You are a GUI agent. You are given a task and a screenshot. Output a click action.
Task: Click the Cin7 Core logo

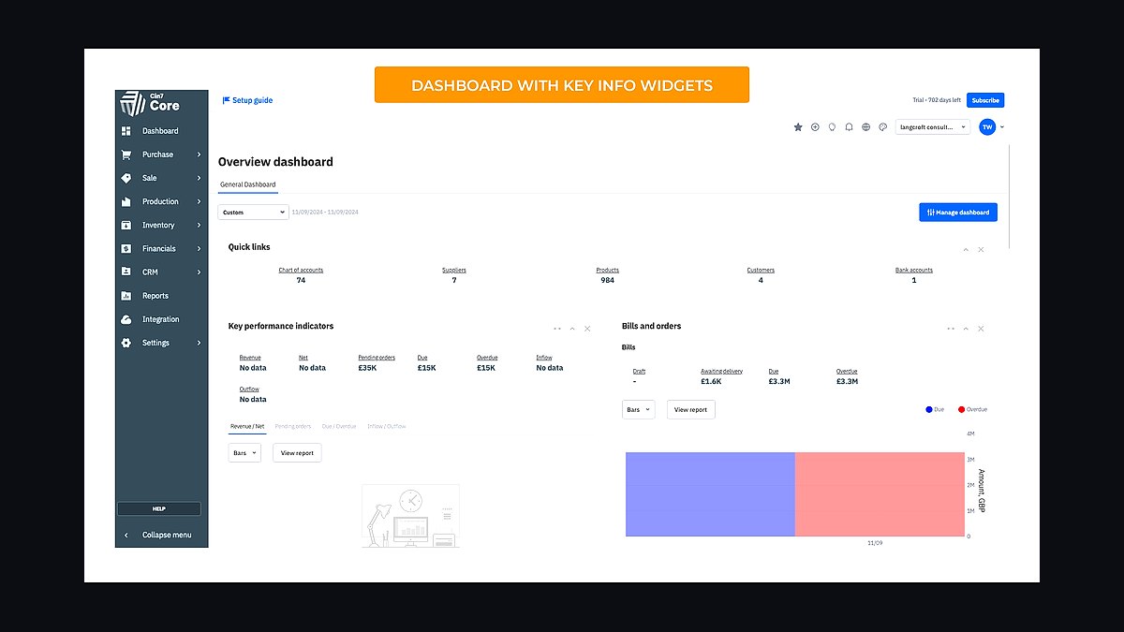coord(151,102)
